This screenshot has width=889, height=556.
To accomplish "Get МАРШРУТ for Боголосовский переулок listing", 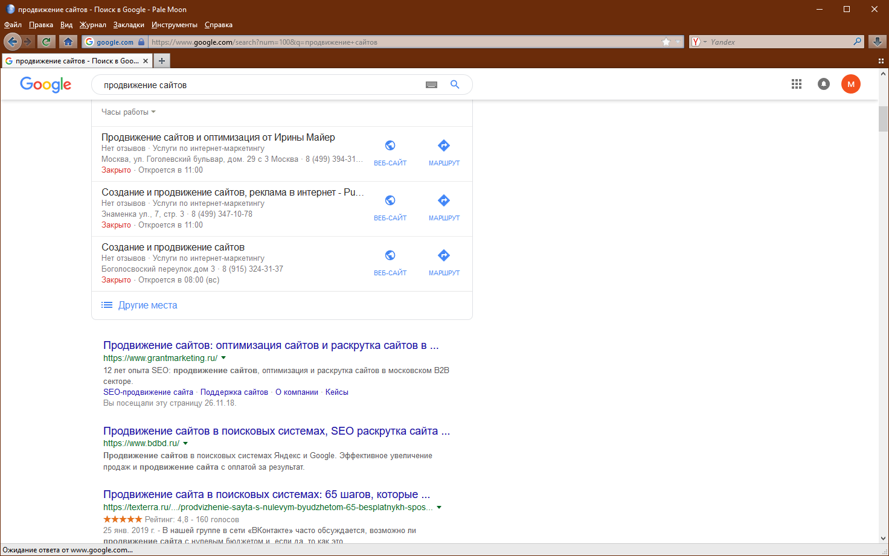I will tap(444, 263).
